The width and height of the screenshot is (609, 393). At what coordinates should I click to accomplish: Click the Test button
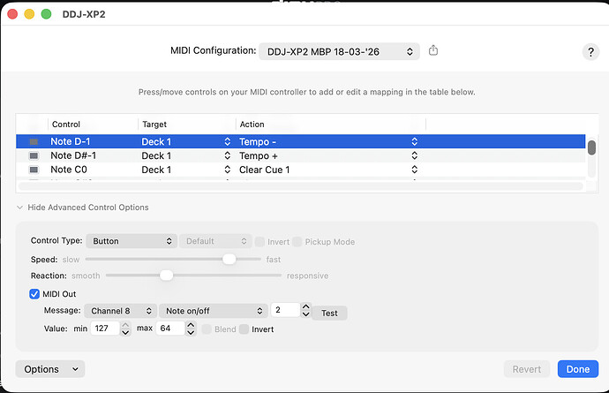tap(329, 313)
